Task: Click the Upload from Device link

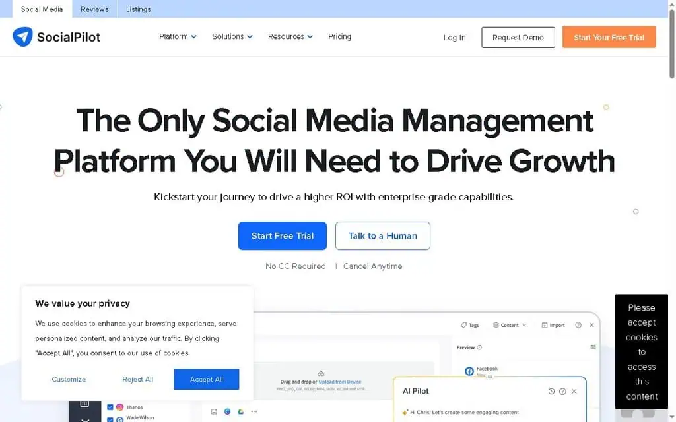Action: pyautogui.click(x=340, y=382)
